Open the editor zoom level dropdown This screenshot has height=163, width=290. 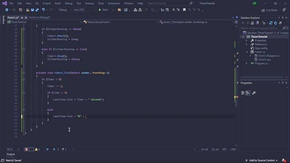13,149
